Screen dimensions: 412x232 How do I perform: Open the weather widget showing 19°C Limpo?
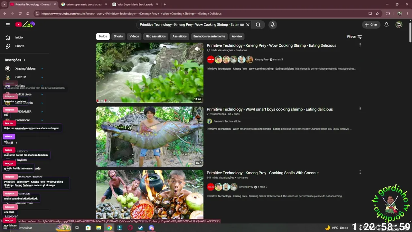[337, 228]
